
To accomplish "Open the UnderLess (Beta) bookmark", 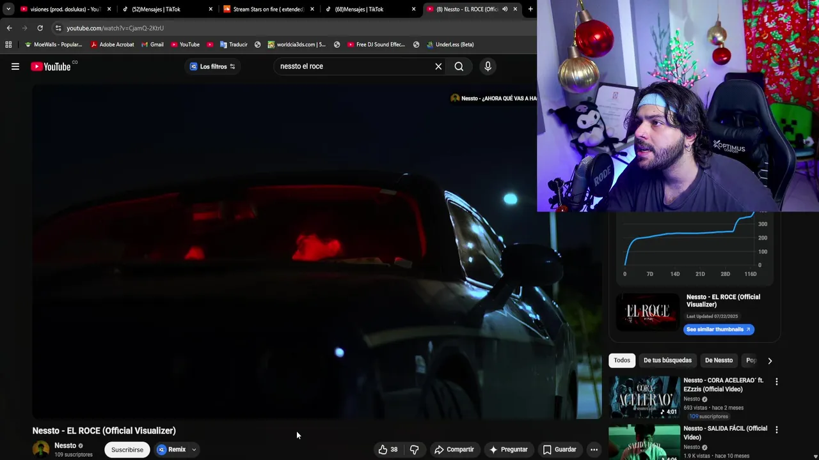I will pos(449,45).
